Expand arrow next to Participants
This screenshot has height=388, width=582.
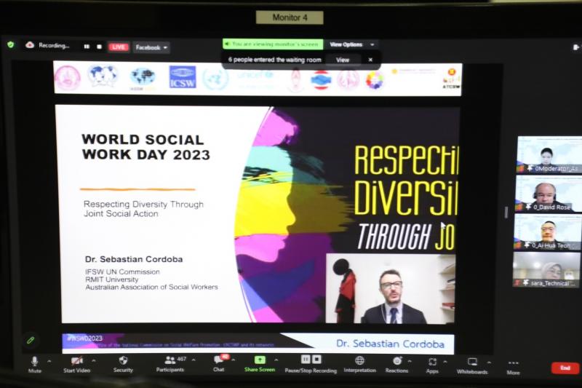tap(194, 360)
